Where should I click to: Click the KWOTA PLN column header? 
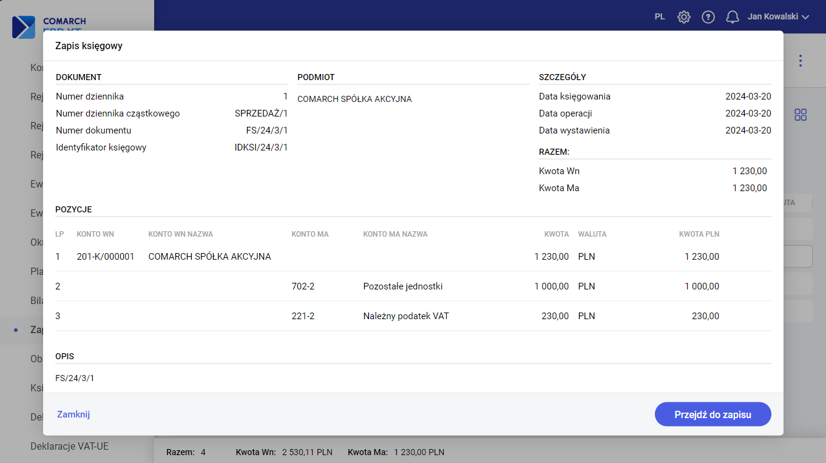point(699,234)
